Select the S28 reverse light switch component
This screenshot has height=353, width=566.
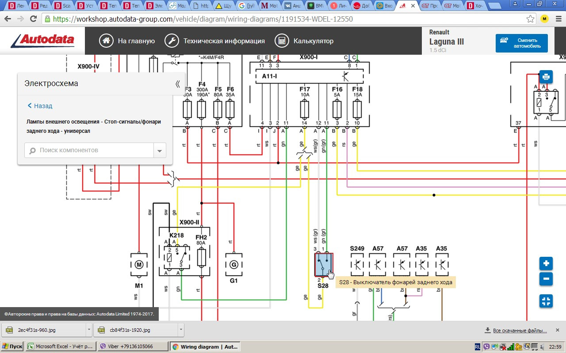click(x=323, y=265)
